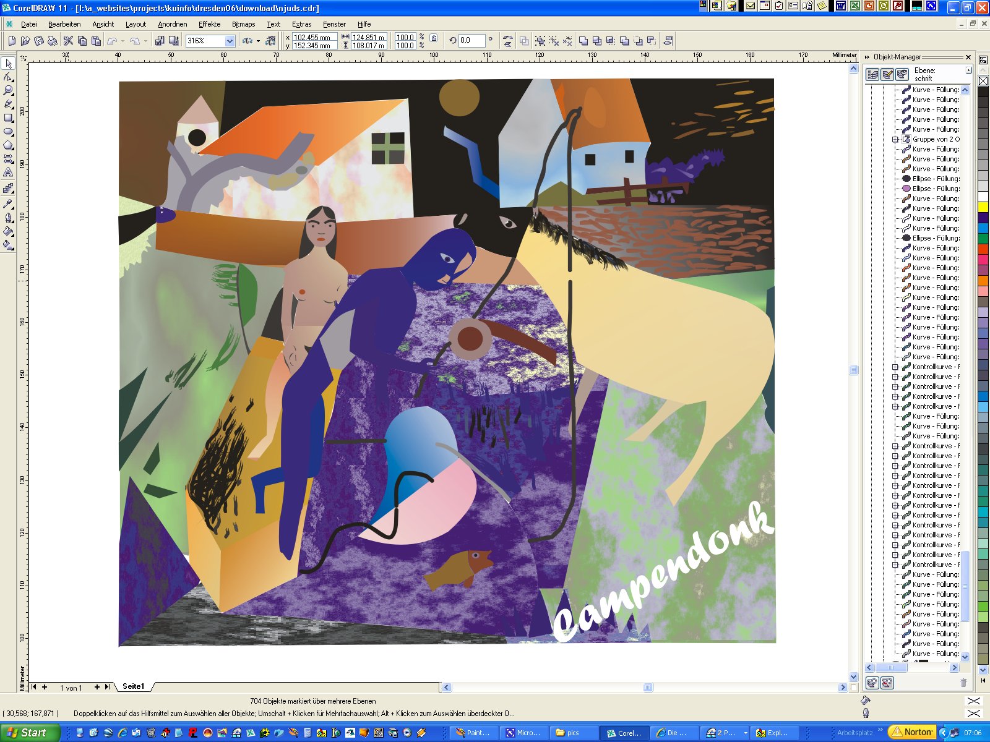The width and height of the screenshot is (990, 742).
Task: Select the Eyedropper tool
Action: click(x=8, y=203)
